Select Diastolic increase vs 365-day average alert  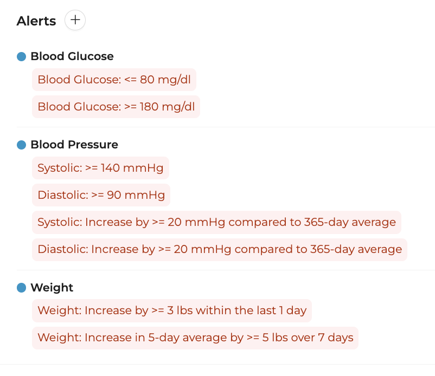coord(220,249)
